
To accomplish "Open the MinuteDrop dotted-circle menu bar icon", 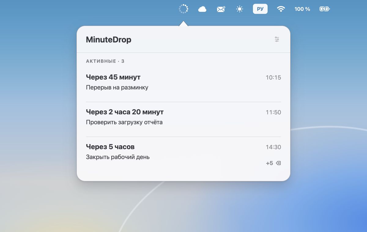I will [183, 9].
